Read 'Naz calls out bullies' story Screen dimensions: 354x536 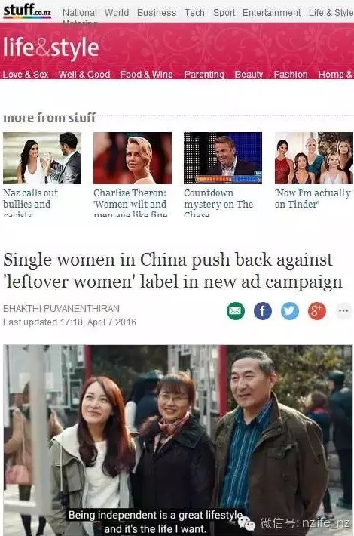[31, 203]
